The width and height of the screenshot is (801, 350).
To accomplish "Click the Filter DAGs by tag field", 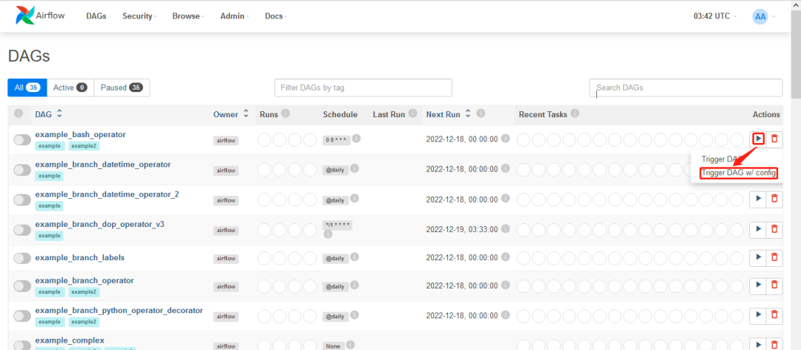I will 363,87.
